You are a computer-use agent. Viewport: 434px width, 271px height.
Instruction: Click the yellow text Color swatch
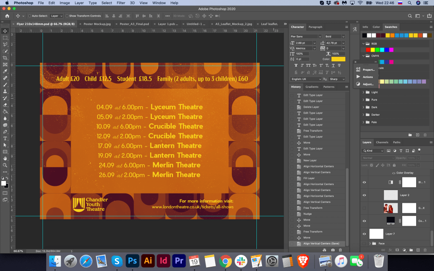(x=338, y=59)
